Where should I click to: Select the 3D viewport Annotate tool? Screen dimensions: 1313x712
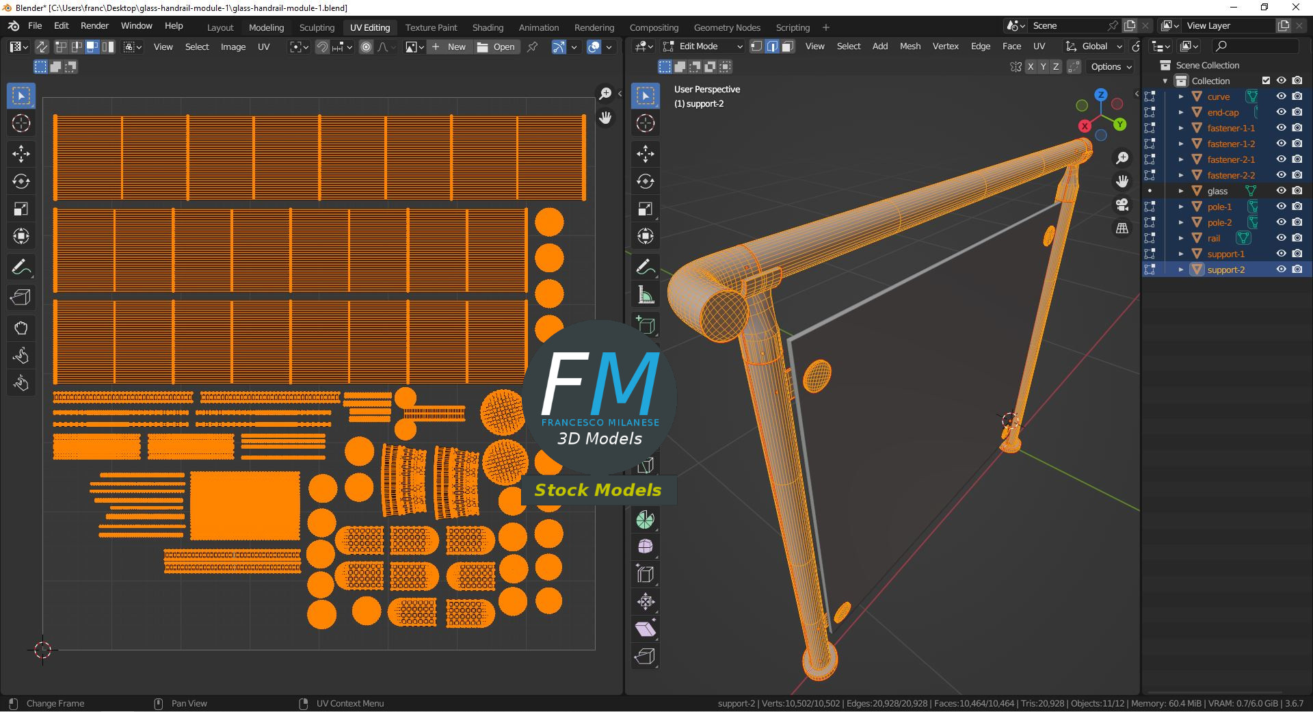646,267
